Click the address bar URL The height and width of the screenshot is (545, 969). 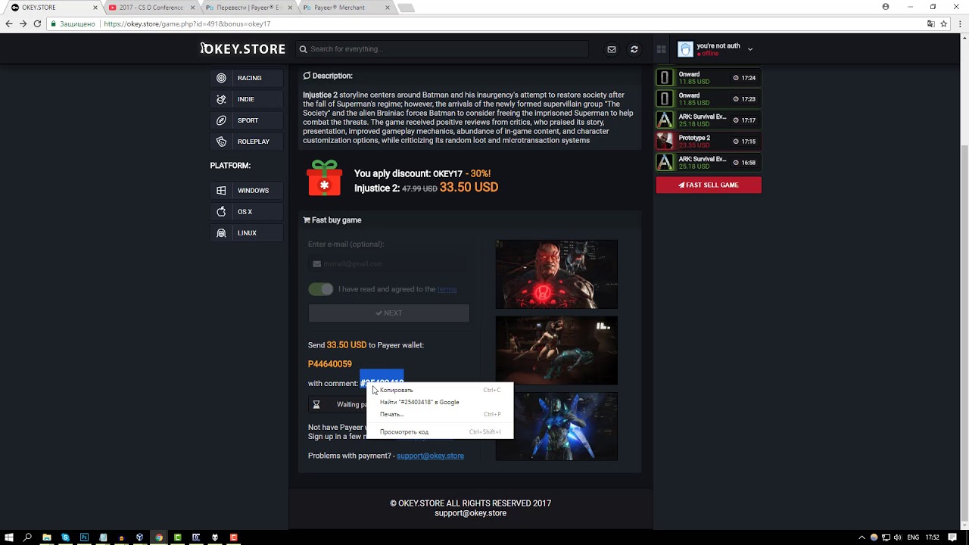click(187, 23)
